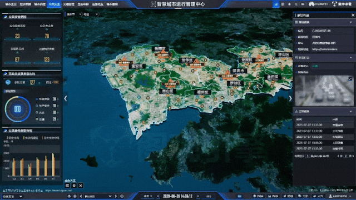This screenshot has width=356, height=200.
Task: Collapse the real-time status section chevron
Action: (351, 58)
